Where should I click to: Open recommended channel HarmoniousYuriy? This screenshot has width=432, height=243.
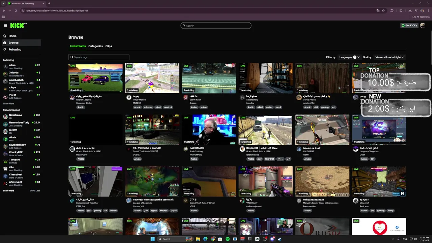[x=22, y=124]
